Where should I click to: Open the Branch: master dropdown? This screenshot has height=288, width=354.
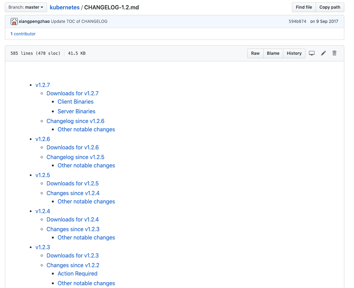point(26,7)
